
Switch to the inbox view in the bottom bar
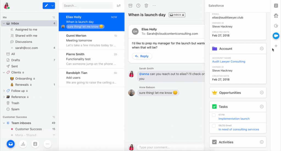(11, 144)
